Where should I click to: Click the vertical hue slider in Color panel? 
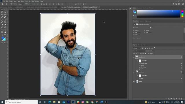tap(182, 14)
